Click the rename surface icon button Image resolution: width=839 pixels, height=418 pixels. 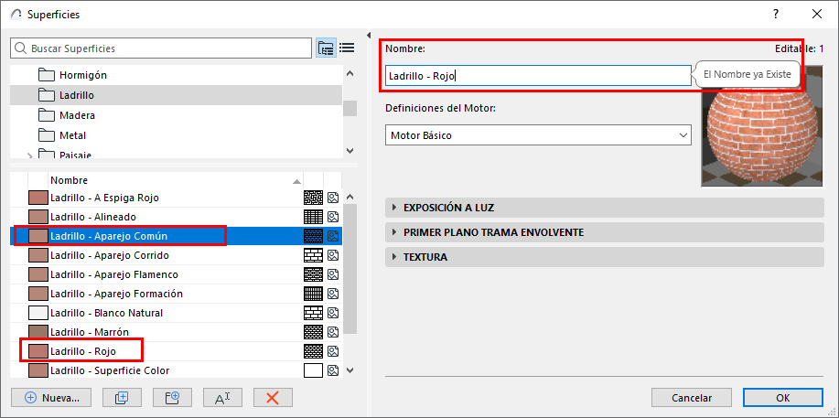point(221,398)
